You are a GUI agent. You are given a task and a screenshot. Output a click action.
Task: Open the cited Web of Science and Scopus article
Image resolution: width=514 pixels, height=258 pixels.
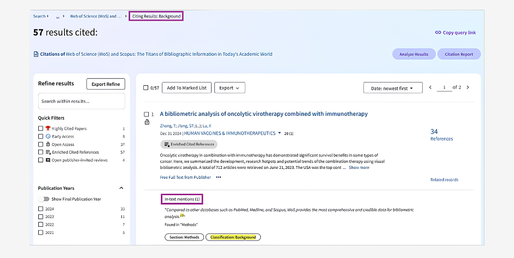tap(169, 54)
